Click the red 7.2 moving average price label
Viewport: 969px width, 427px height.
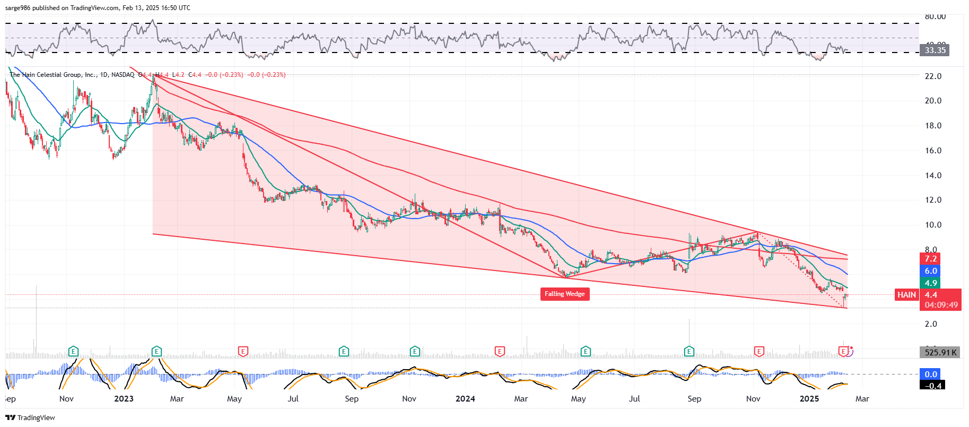(930, 259)
